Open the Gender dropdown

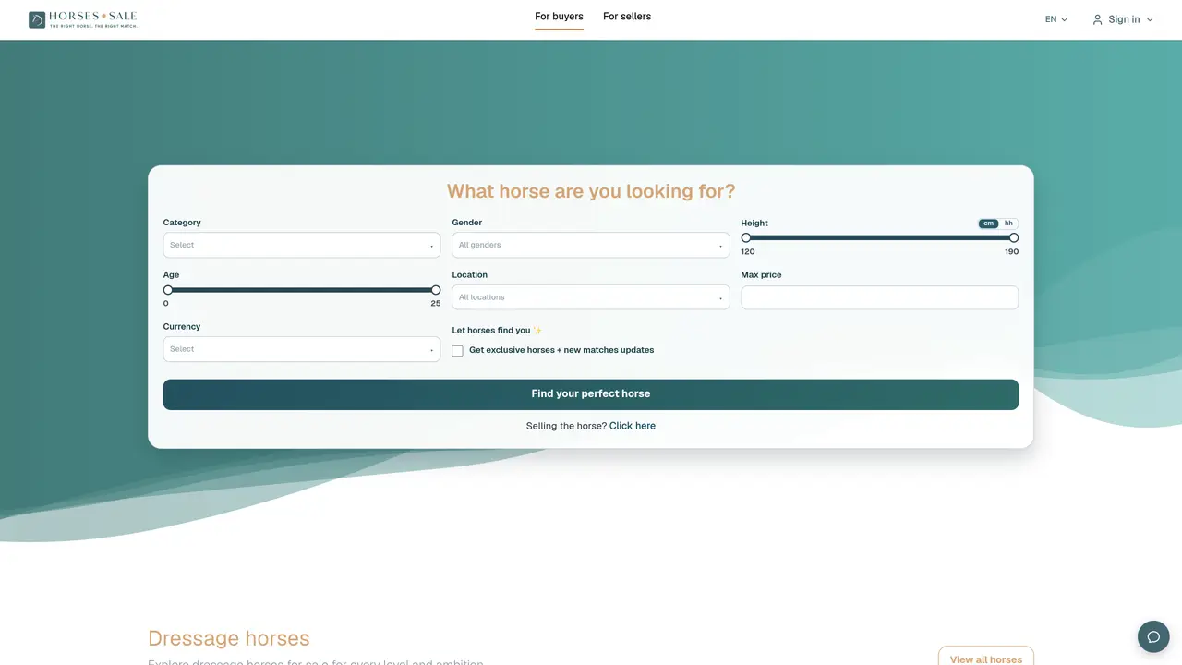click(x=591, y=245)
